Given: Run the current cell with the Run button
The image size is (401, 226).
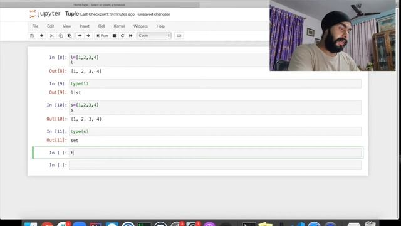Looking at the screenshot, I should point(102,36).
